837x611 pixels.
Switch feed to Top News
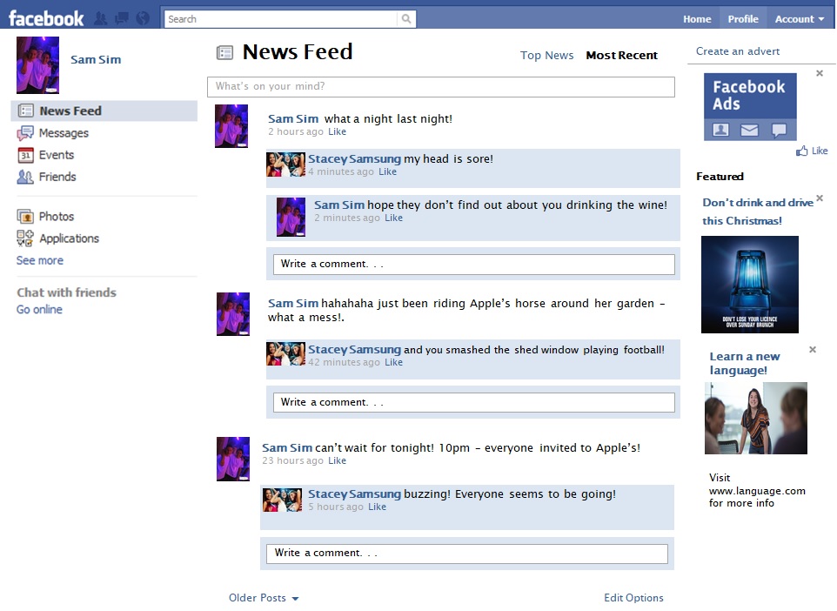[x=546, y=56]
